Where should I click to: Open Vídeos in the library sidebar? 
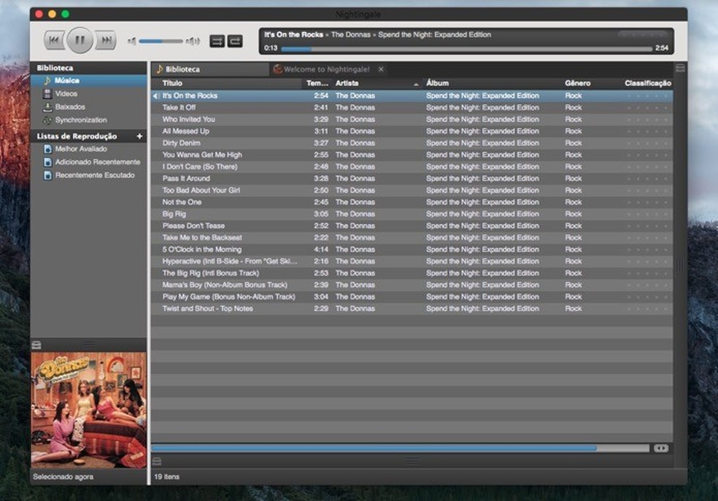66,94
